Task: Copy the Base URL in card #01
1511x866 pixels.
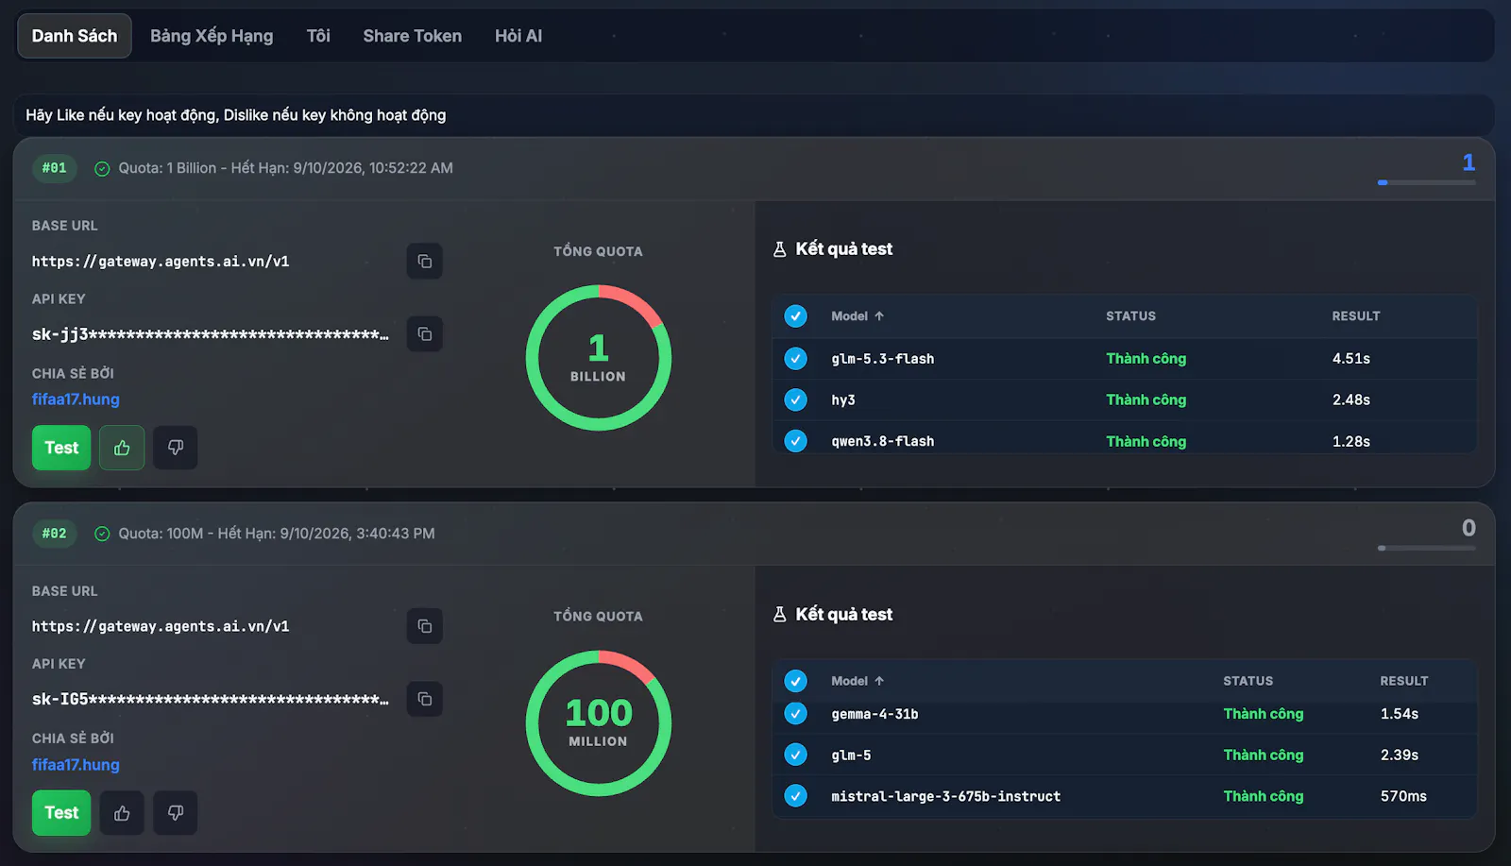Action: click(425, 262)
